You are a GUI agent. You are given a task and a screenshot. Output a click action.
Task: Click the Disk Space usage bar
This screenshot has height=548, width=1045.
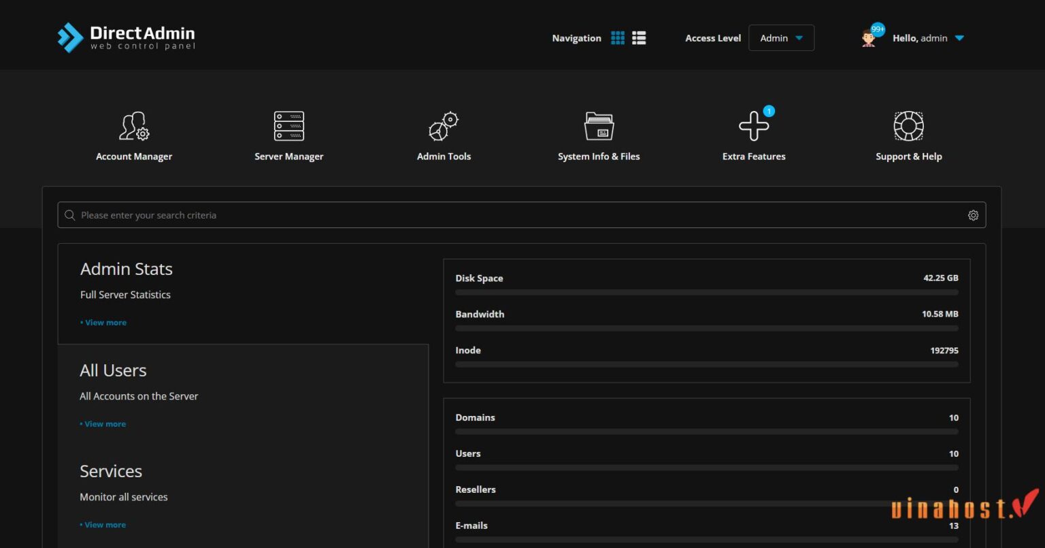706,293
